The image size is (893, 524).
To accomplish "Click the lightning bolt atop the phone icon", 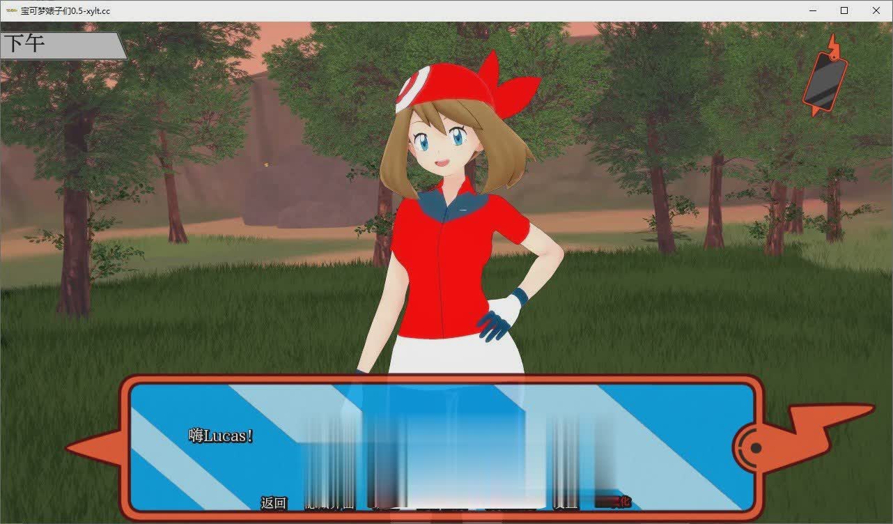I will click(832, 42).
